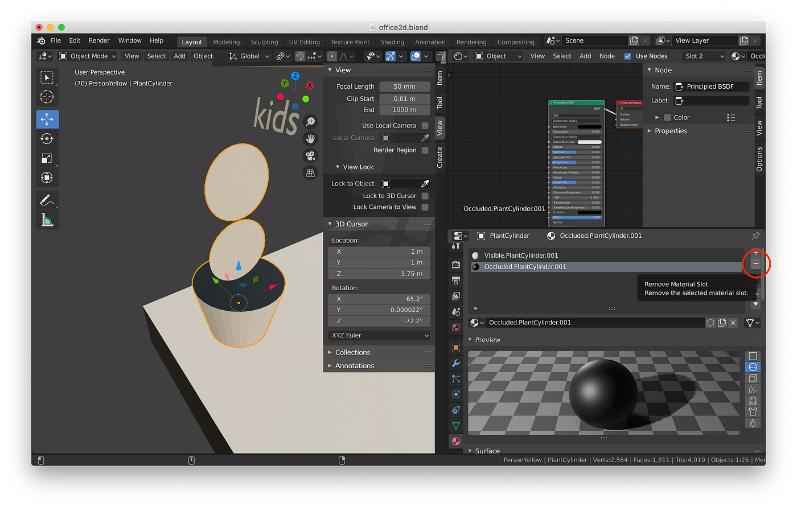Enable Use Local Camera checkbox
The height and width of the screenshot is (507, 797).
click(425, 126)
